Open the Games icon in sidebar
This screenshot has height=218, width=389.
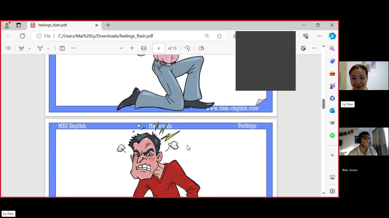(x=332, y=86)
